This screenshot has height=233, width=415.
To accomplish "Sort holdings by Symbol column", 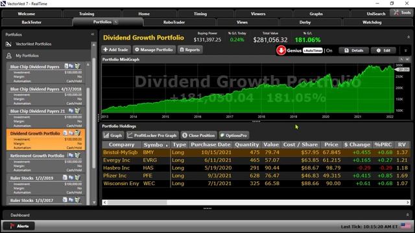I will pyautogui.click(x=156, y=145).
